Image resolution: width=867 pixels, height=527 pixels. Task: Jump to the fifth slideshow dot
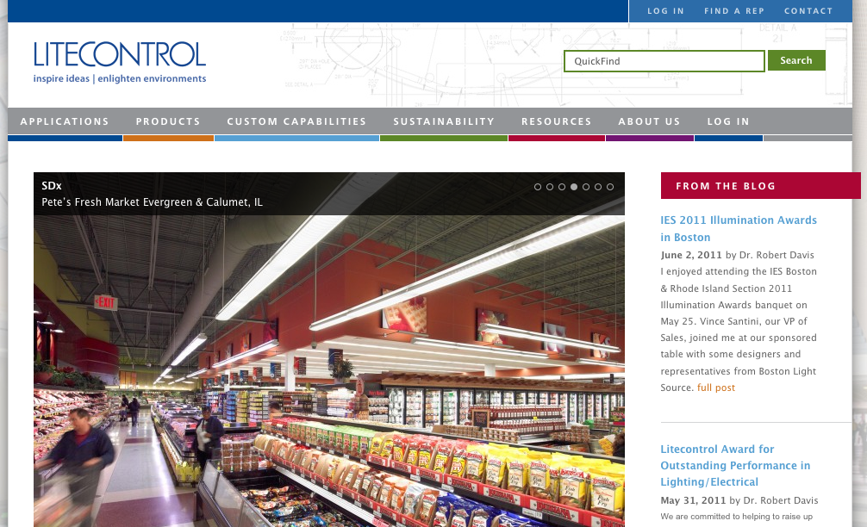coord(586,187)
